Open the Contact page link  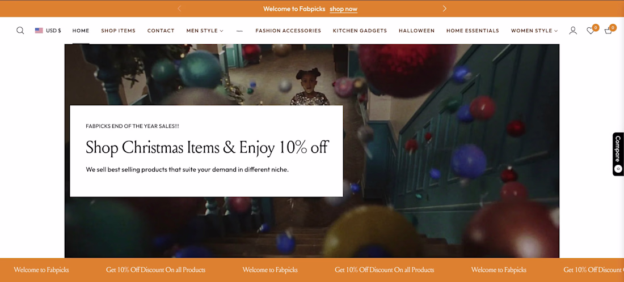click(x=161, y=31)
